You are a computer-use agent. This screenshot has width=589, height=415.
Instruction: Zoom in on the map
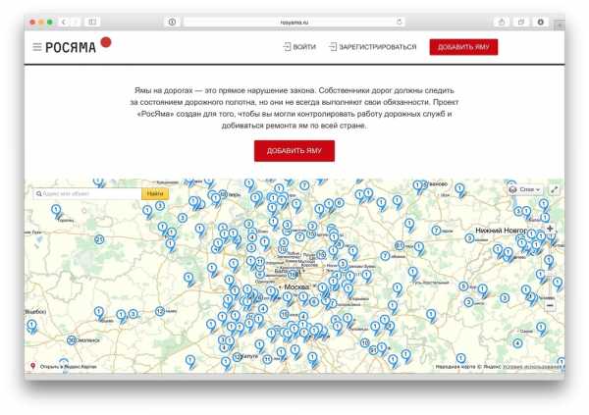[550, 230]
